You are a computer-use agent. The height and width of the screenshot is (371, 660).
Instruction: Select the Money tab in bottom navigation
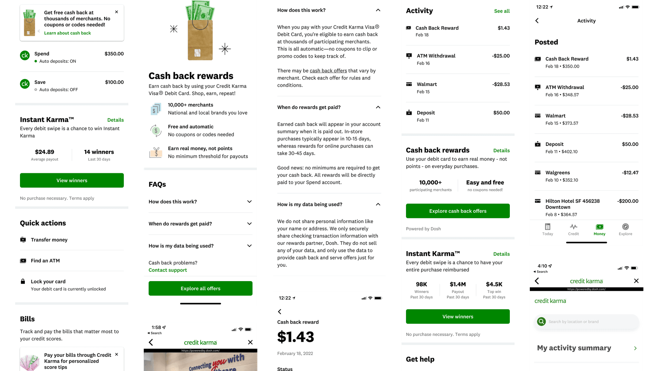(600, 229)
